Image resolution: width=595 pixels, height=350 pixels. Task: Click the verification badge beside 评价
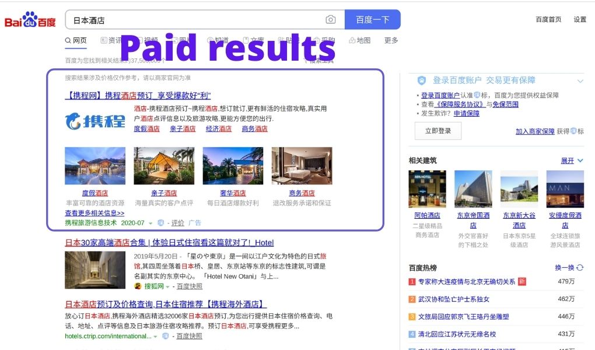coord(161,223)
